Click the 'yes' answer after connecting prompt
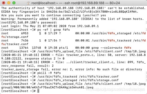The width and height of the screenshot is (147, 94). pos(103,15)
